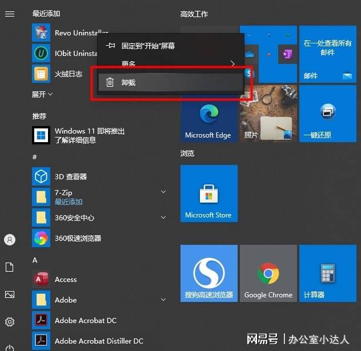This screenshot has height=351, width=361.
Task: Open the Pictures sidebar icon
Action: (x=10, y=294)
